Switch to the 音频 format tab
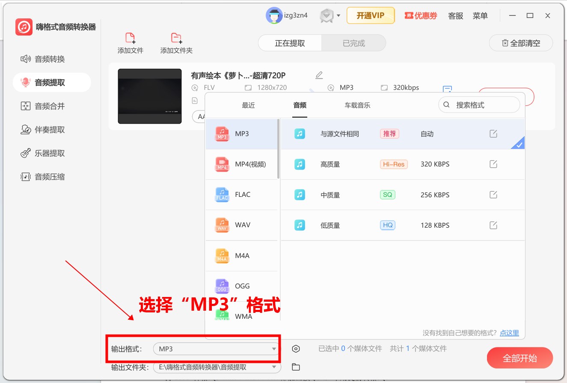Viewport: 567px width, 383px height. click(x=300, y=105)
